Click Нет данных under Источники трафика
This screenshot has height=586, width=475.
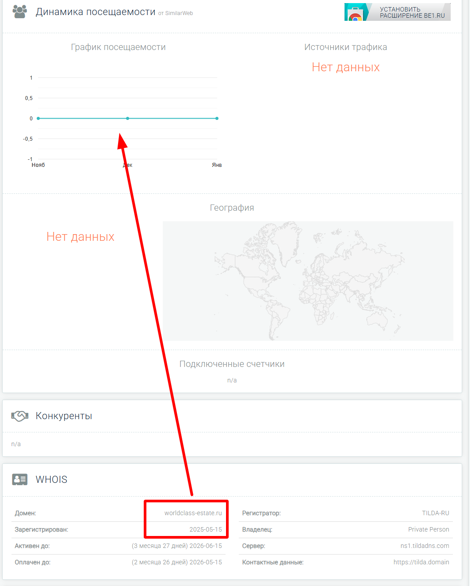[x=345, y=67]
